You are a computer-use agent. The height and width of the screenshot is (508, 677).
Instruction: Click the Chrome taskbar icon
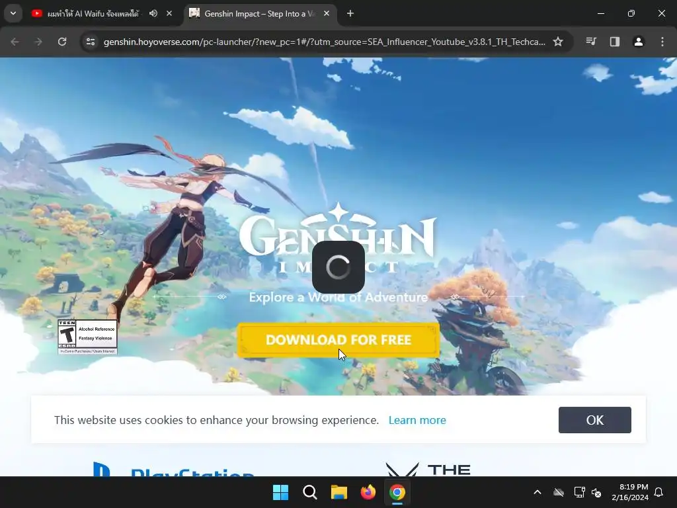(x=397, y=492)
